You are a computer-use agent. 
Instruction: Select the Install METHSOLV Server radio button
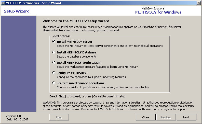(54, 41)
